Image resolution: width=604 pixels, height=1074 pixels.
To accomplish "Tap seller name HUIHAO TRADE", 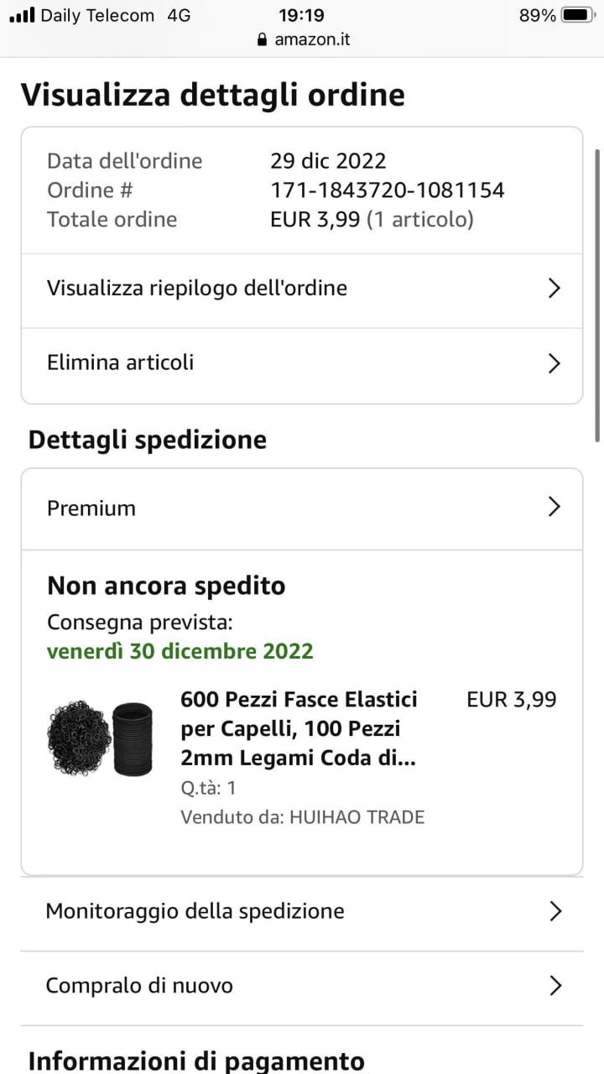I will (357, 816).
